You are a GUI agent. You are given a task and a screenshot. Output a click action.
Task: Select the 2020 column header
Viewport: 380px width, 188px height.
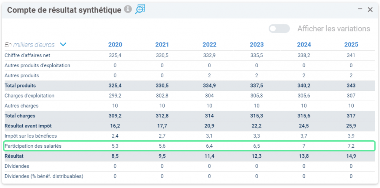[x=115, y=45]
